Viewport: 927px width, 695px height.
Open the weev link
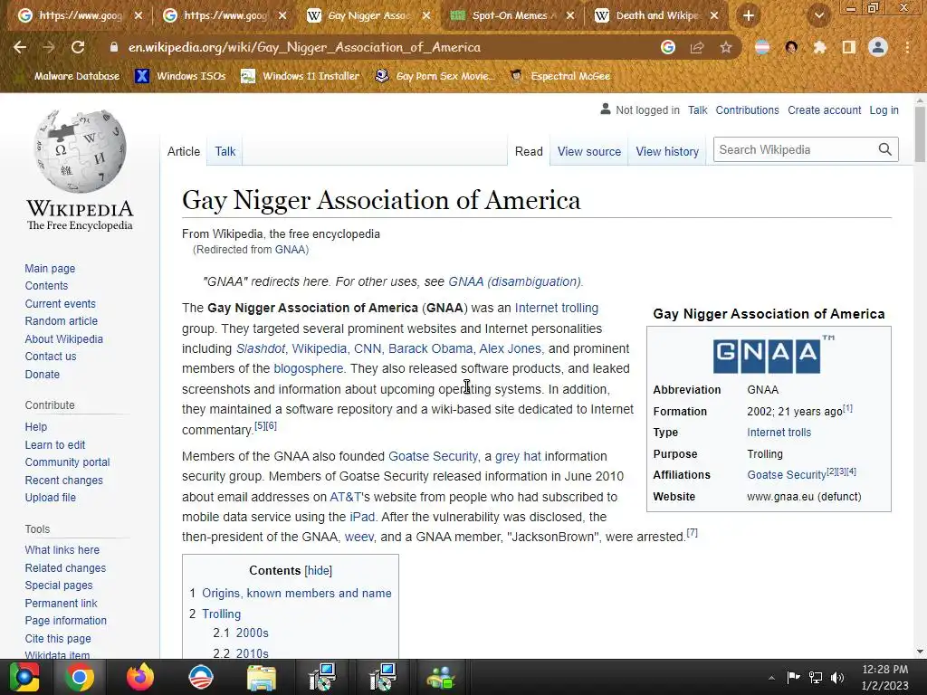tap(358, 537)
